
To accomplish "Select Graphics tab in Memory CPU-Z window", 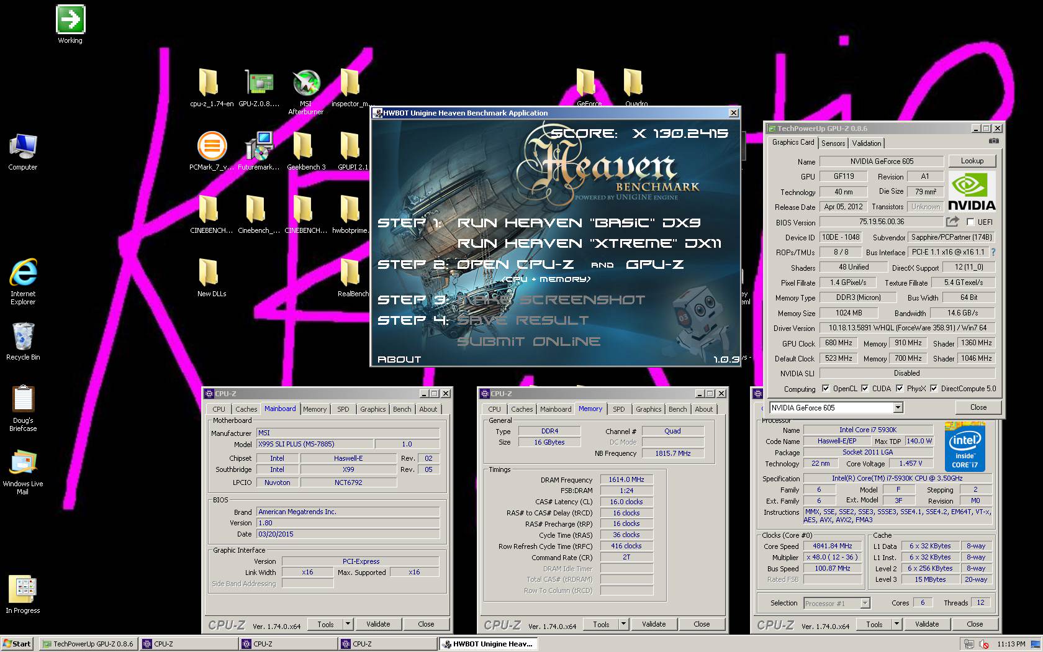I will [x=648, y=409].
